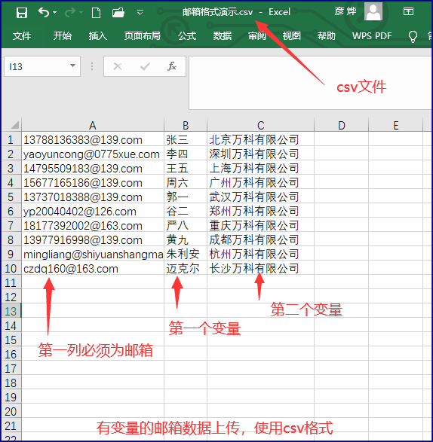Expand the Undo history dropdown arrow
433x442 pixels.
[x=55, y=12]
